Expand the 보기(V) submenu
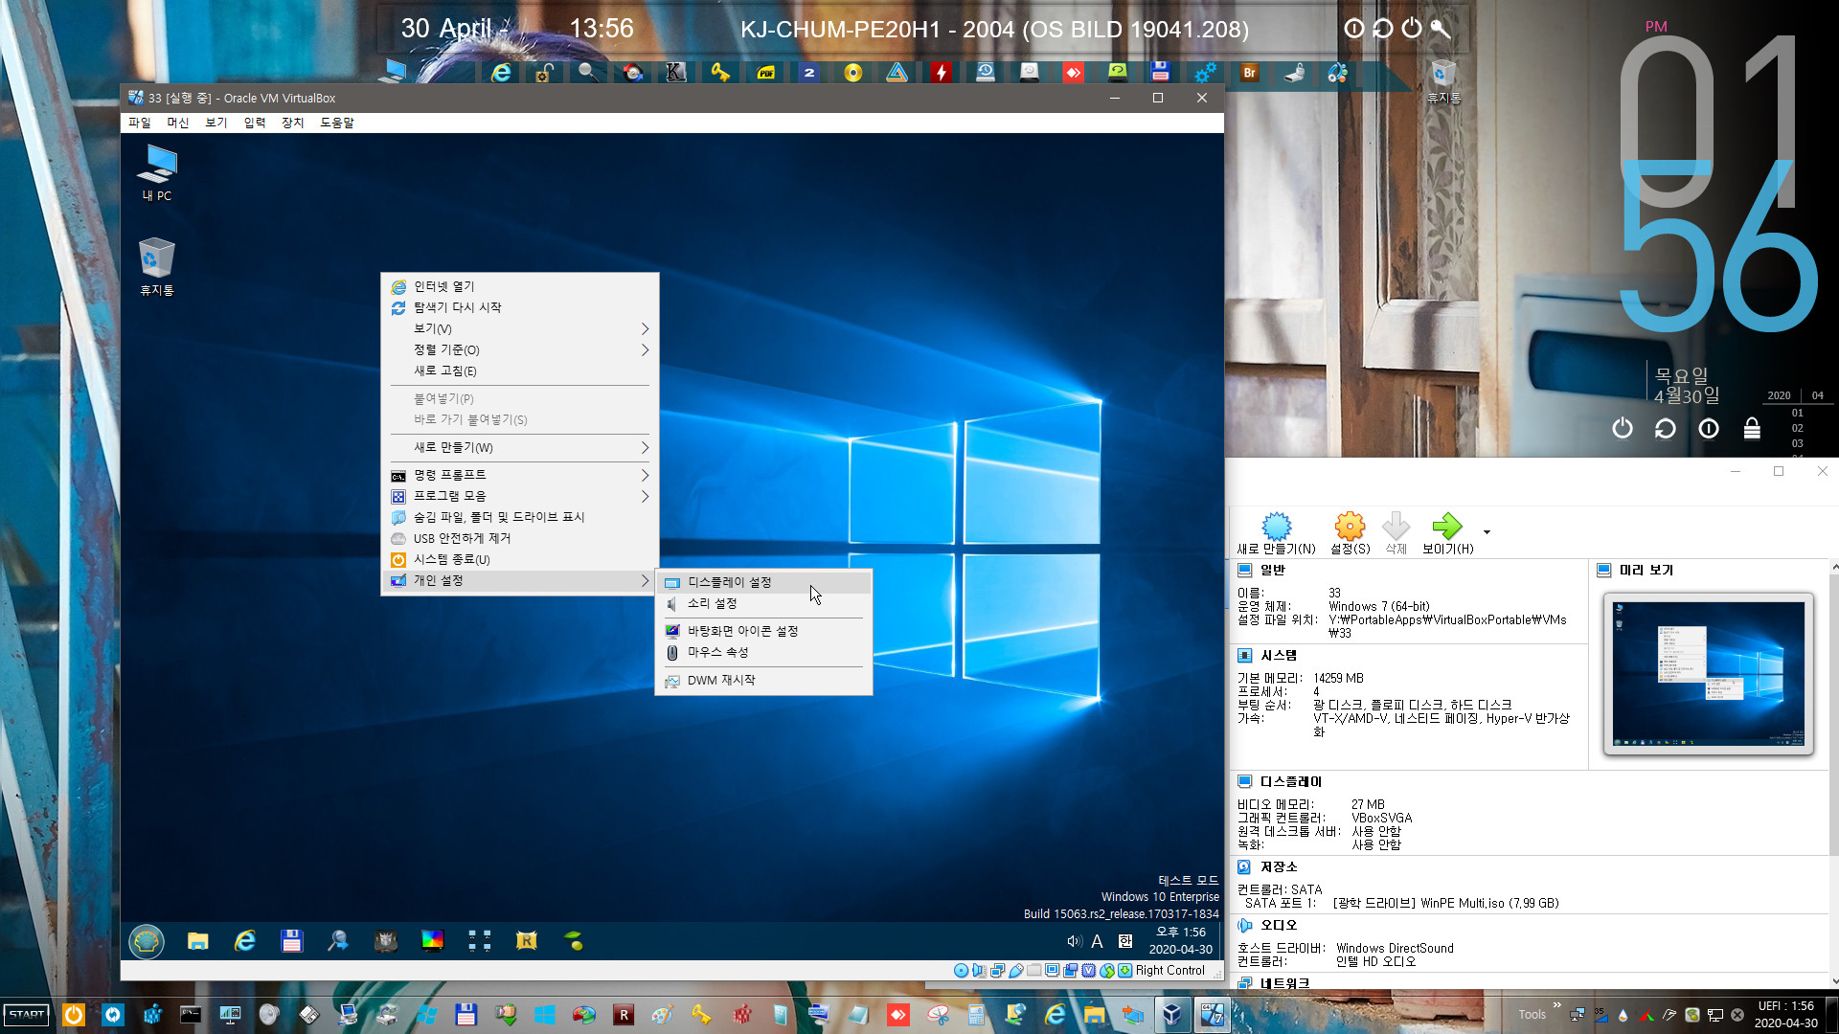Image resolution: width=1839 pixels, height=1034 pixels. tap(519, 328)
